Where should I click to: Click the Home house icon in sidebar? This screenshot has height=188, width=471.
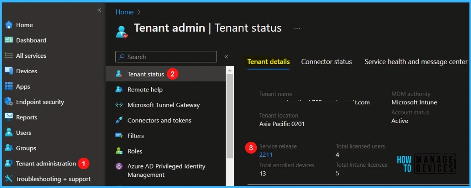[9, 25]
